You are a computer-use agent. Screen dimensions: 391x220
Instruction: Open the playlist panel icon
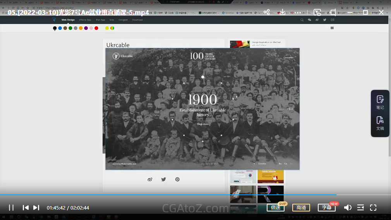pyautogui.click(x=360, y=208)
